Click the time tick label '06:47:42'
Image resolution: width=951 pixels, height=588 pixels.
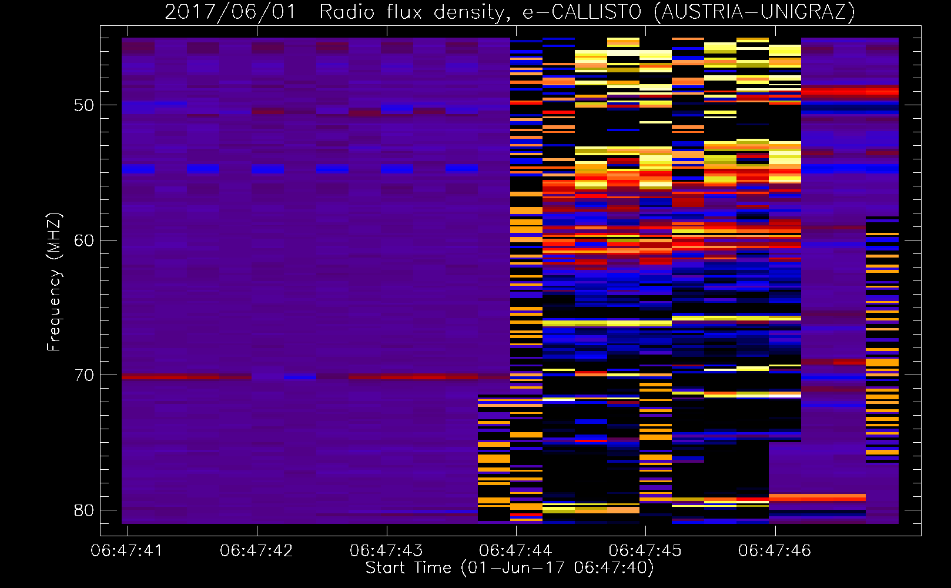256,550
